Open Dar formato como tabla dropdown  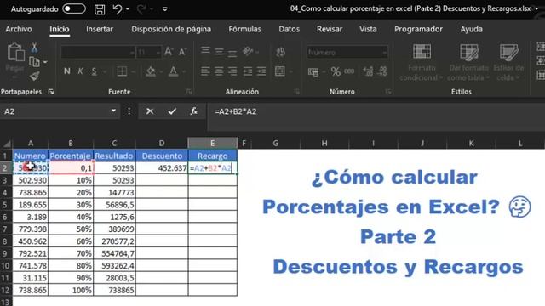pyautogui.click(x=468, y=62)
